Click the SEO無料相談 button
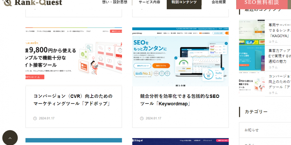 point(262,4)
